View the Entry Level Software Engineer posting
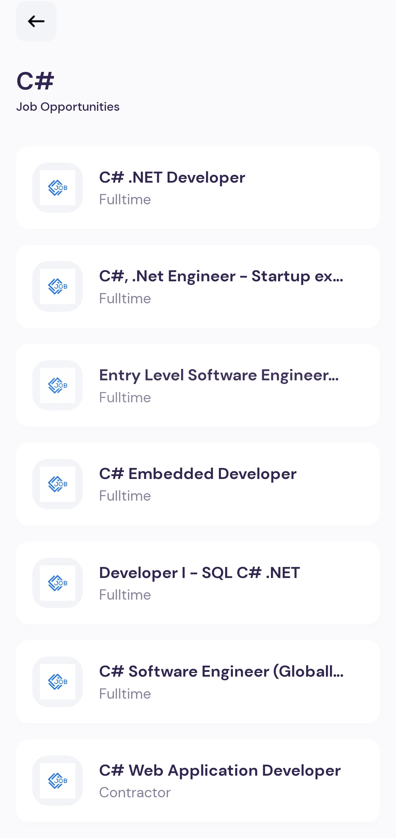 (198, 385)
